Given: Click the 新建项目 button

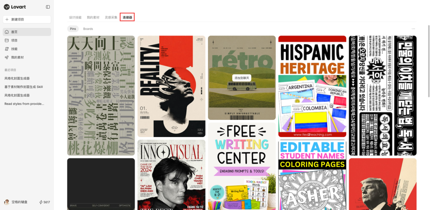Looking at the screenshot, I should (x=27, y=19).
